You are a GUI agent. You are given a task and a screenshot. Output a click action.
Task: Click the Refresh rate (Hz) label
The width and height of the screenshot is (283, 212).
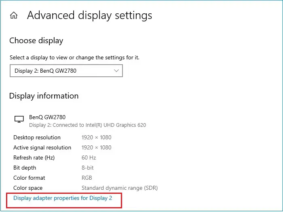tap(34, 157)
